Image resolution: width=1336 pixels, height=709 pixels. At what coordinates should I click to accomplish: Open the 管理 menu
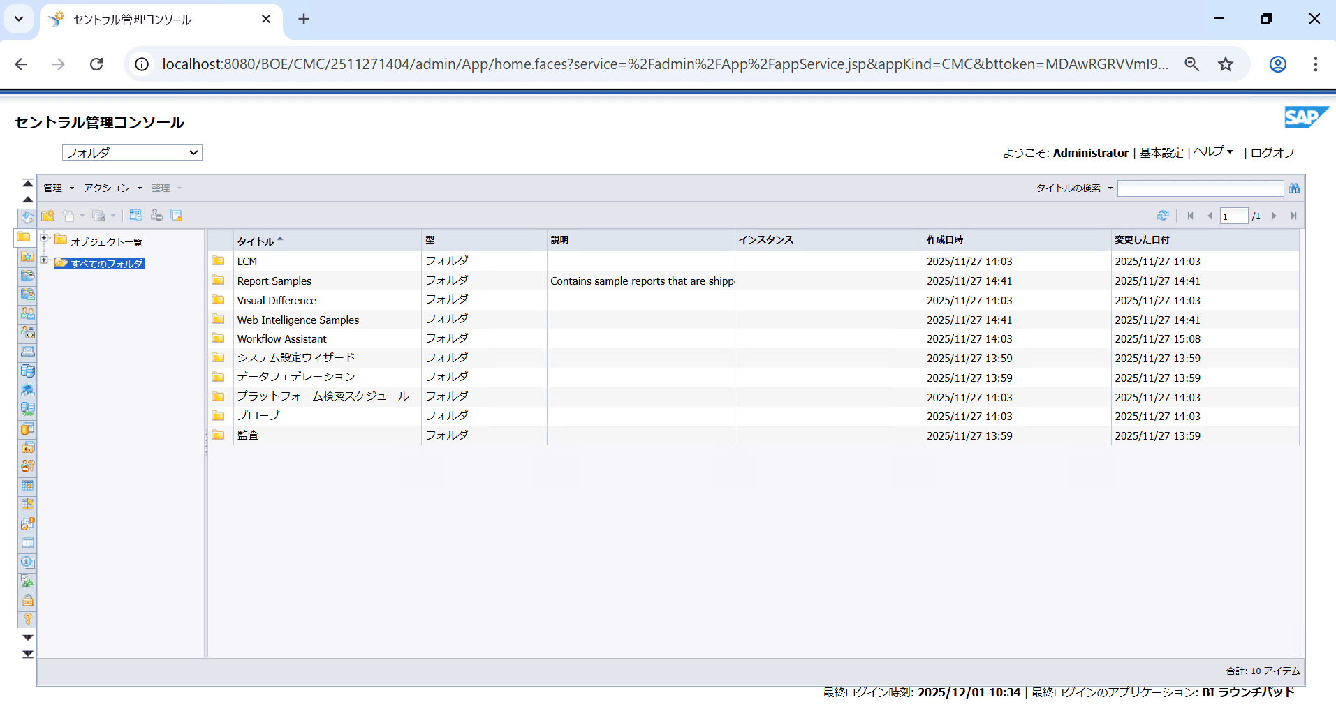(x=58, y=188)
